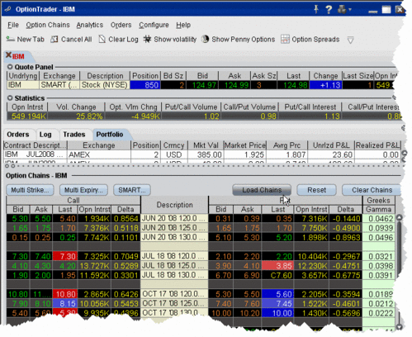
Task: Click the Multi Expiry button
Action: coord(83,190)
